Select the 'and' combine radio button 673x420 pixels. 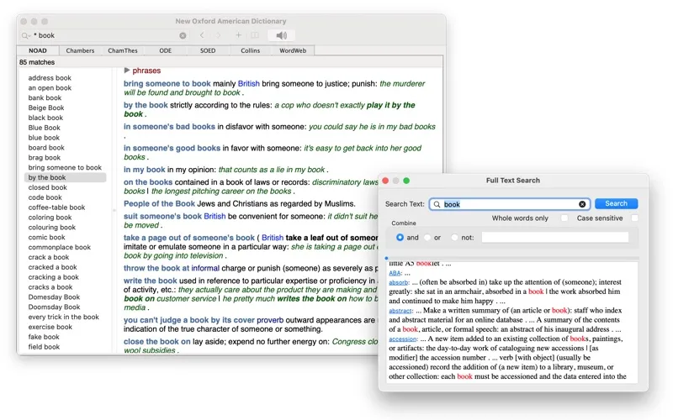400,237
